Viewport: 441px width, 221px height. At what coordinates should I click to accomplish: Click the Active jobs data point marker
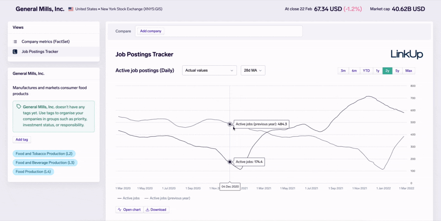click(x=230, y=162)
